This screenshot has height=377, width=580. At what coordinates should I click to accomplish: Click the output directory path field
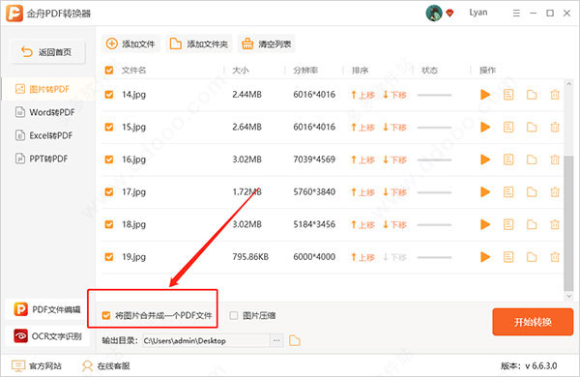pos(206,340)
